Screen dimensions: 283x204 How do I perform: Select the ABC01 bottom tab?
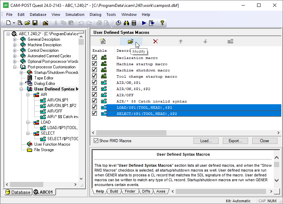click(x=44, y=192)
